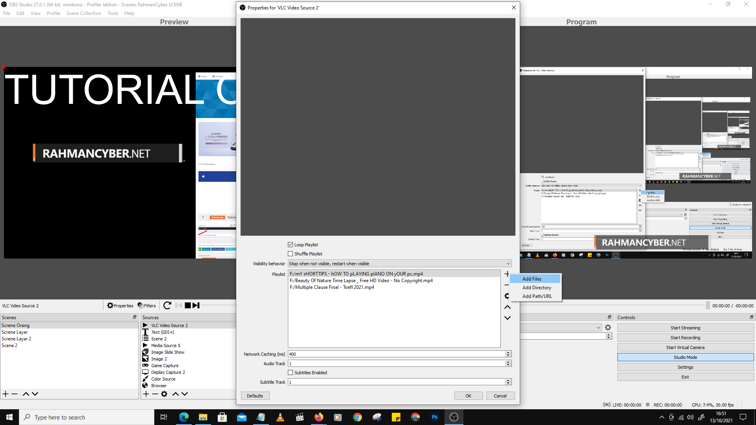The image size is (756, 425).
Task: Toggle the Studio Mode button
Action: (x=685, y=357)
